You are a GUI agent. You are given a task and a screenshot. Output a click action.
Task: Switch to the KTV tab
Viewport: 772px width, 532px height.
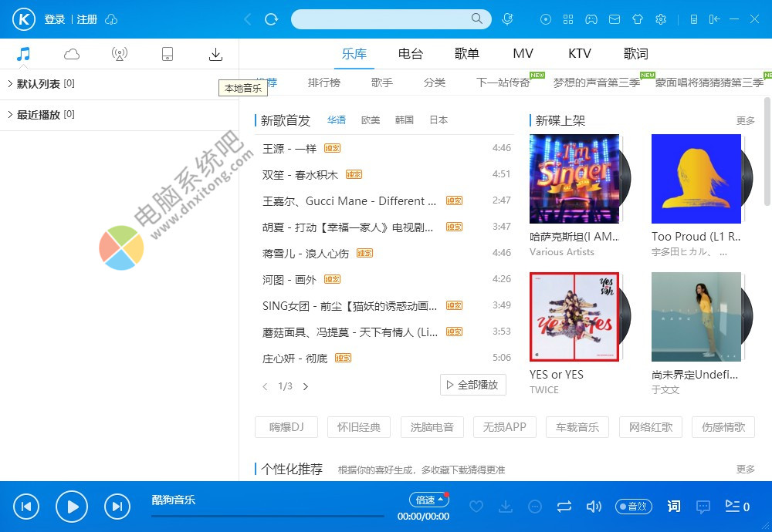580,54
